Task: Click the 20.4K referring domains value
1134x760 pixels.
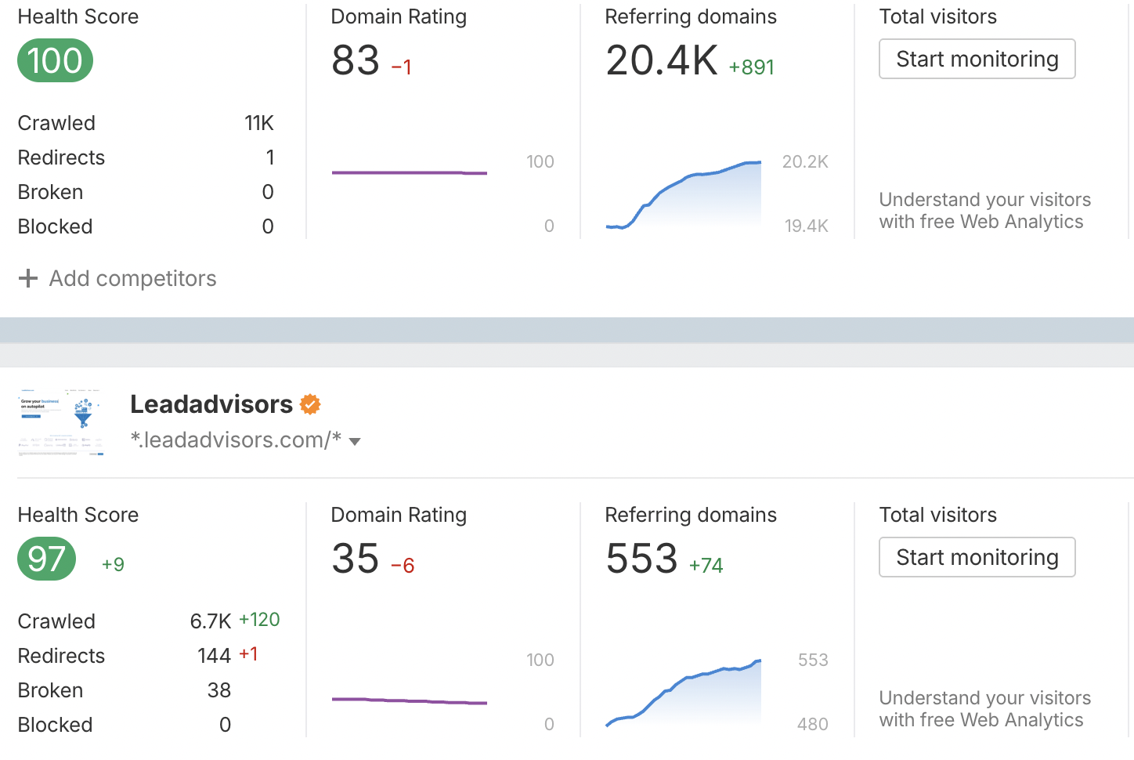Action: point(662,61)
